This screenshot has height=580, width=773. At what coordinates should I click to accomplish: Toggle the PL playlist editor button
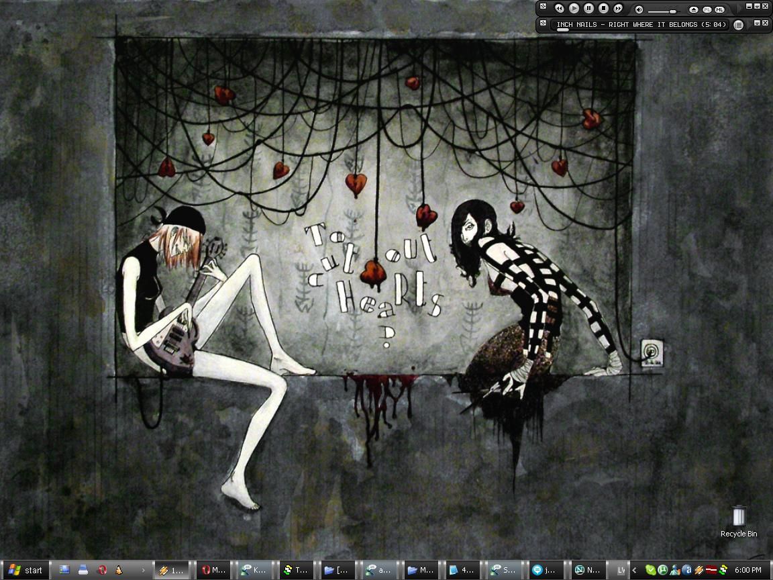point(707,10)
